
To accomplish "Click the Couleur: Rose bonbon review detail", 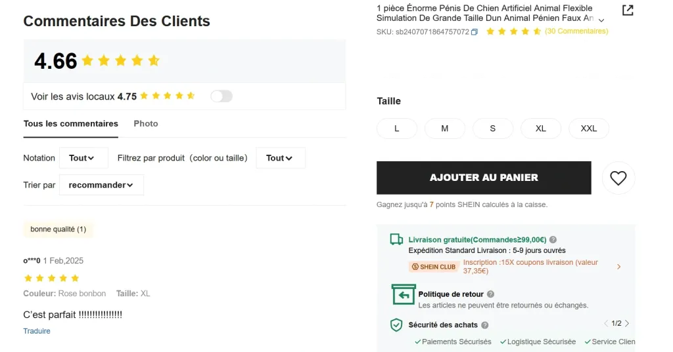I will click(x=64, y=294).
